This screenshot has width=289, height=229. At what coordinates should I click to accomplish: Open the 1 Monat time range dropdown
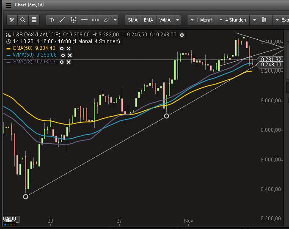(x=201, y=20)
